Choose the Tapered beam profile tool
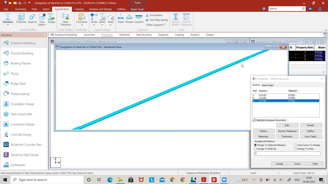 pyautogui.click(x=32, y=18)
